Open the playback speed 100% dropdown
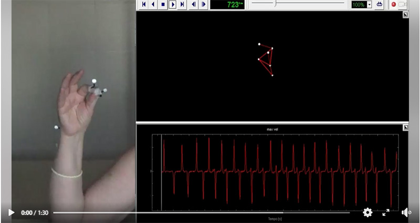This screenshot has width=420, height=223. pos(370,5)
